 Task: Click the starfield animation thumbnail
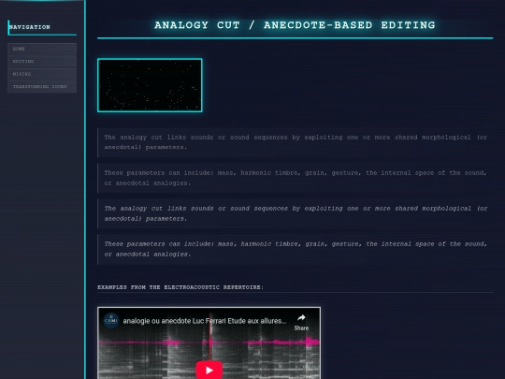point(150,85)
